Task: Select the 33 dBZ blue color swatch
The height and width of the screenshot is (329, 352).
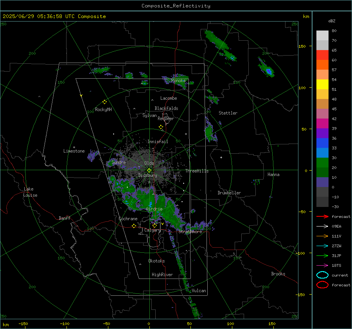Action: [x=322, y=143]
